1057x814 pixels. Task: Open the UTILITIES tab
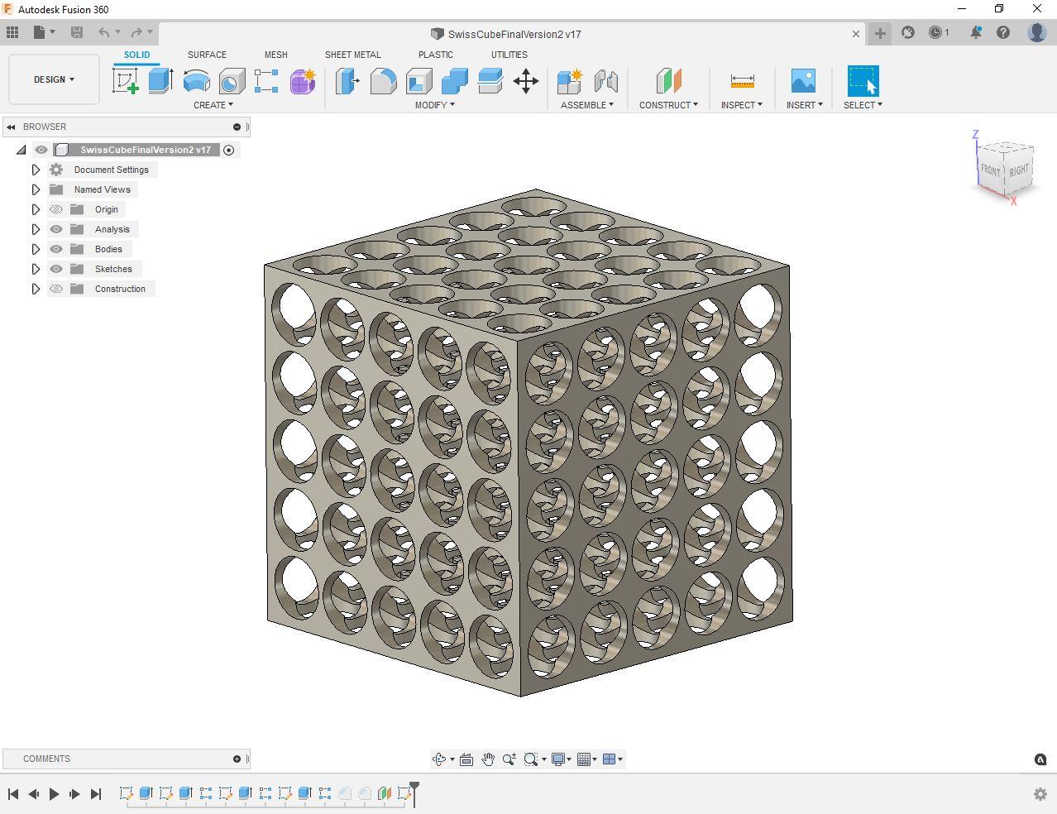[x=509, y=54]
